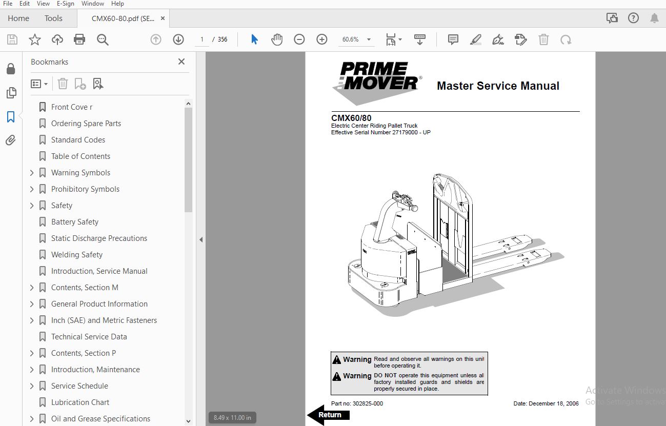Open the help question mark icon
The image size is (666, 426).
[633, 18]
